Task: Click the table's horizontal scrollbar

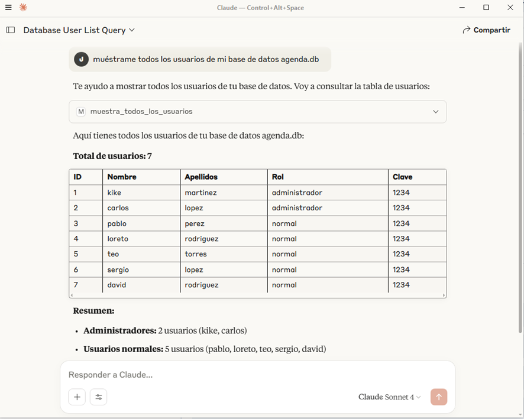Action: tap(257, 295)
